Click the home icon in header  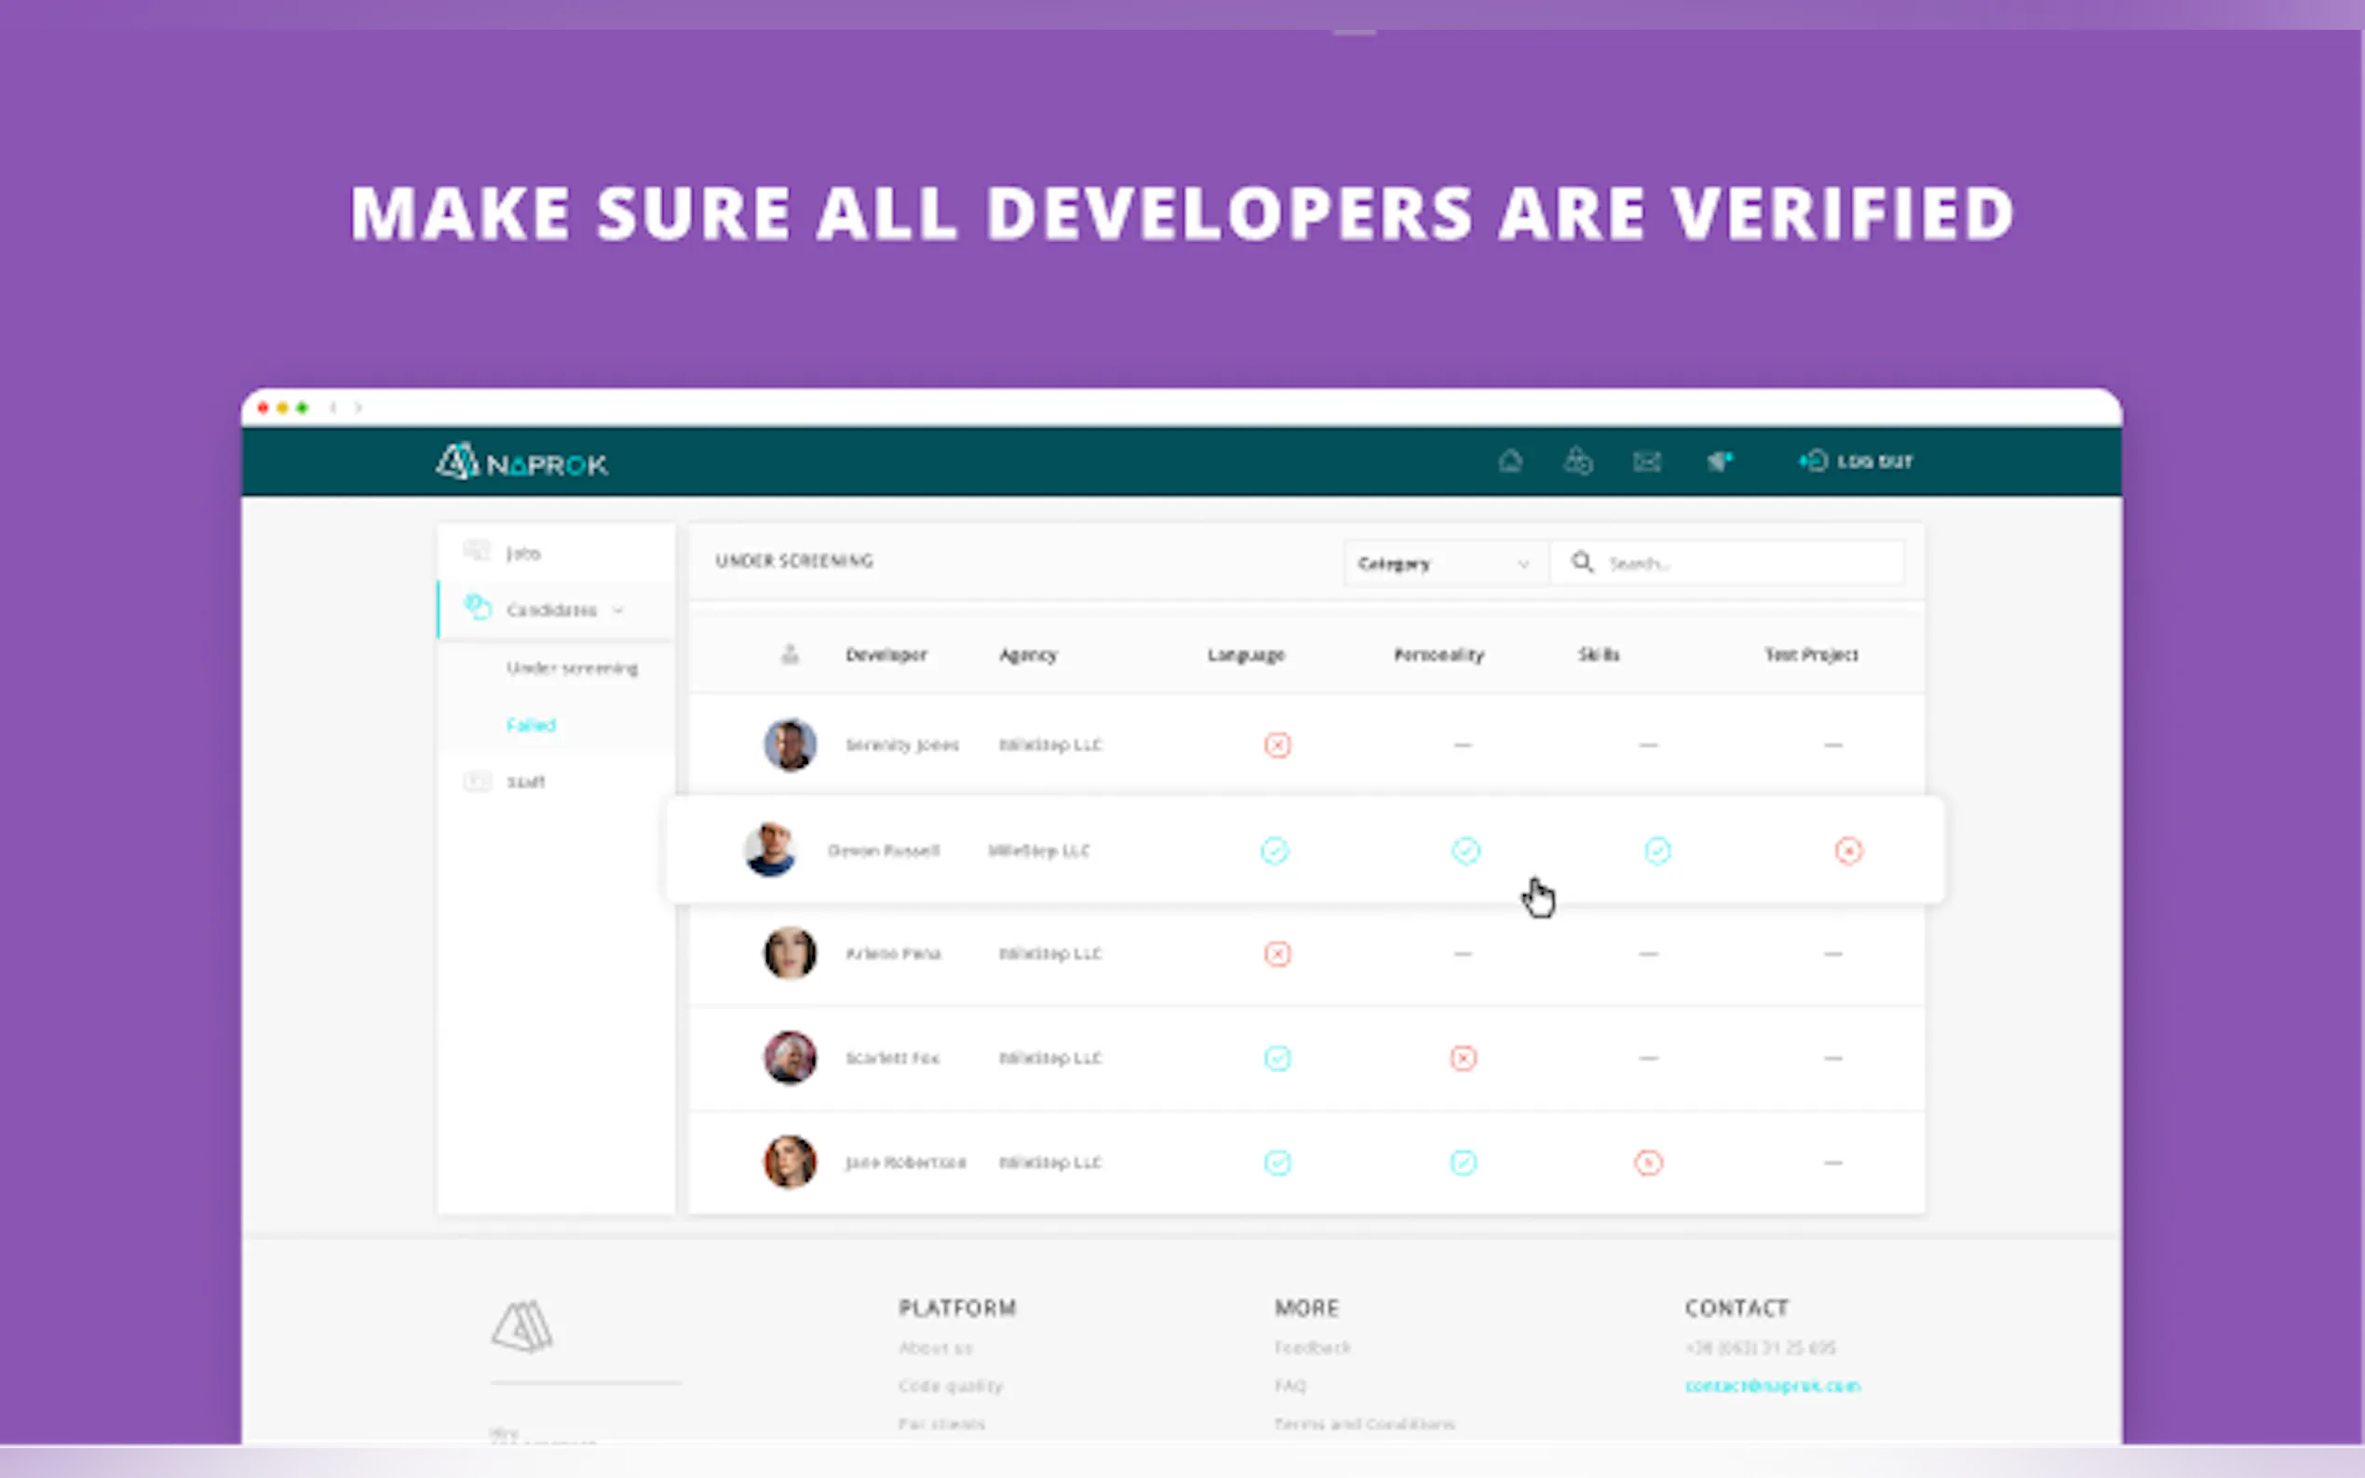(x=1509, y=462)
